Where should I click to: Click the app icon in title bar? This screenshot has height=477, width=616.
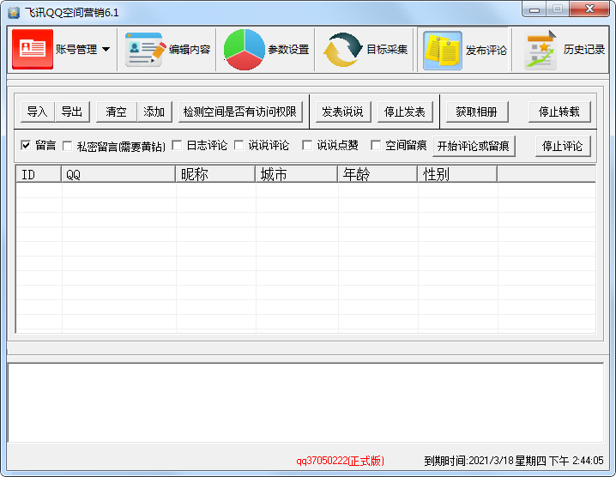[14, 11]
